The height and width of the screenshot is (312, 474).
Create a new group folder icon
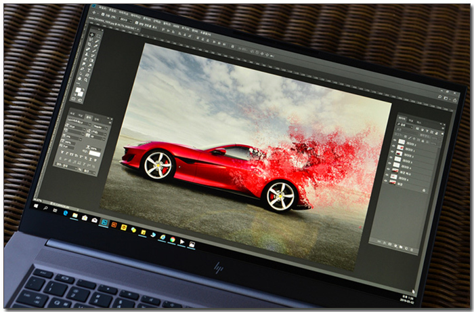click(x=401, y=247)
